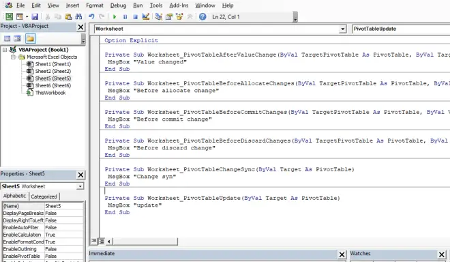This screenshot has height=262, width=450.
Task: Click the EnablePivotTable False value
Action: [x=64, y=257]
